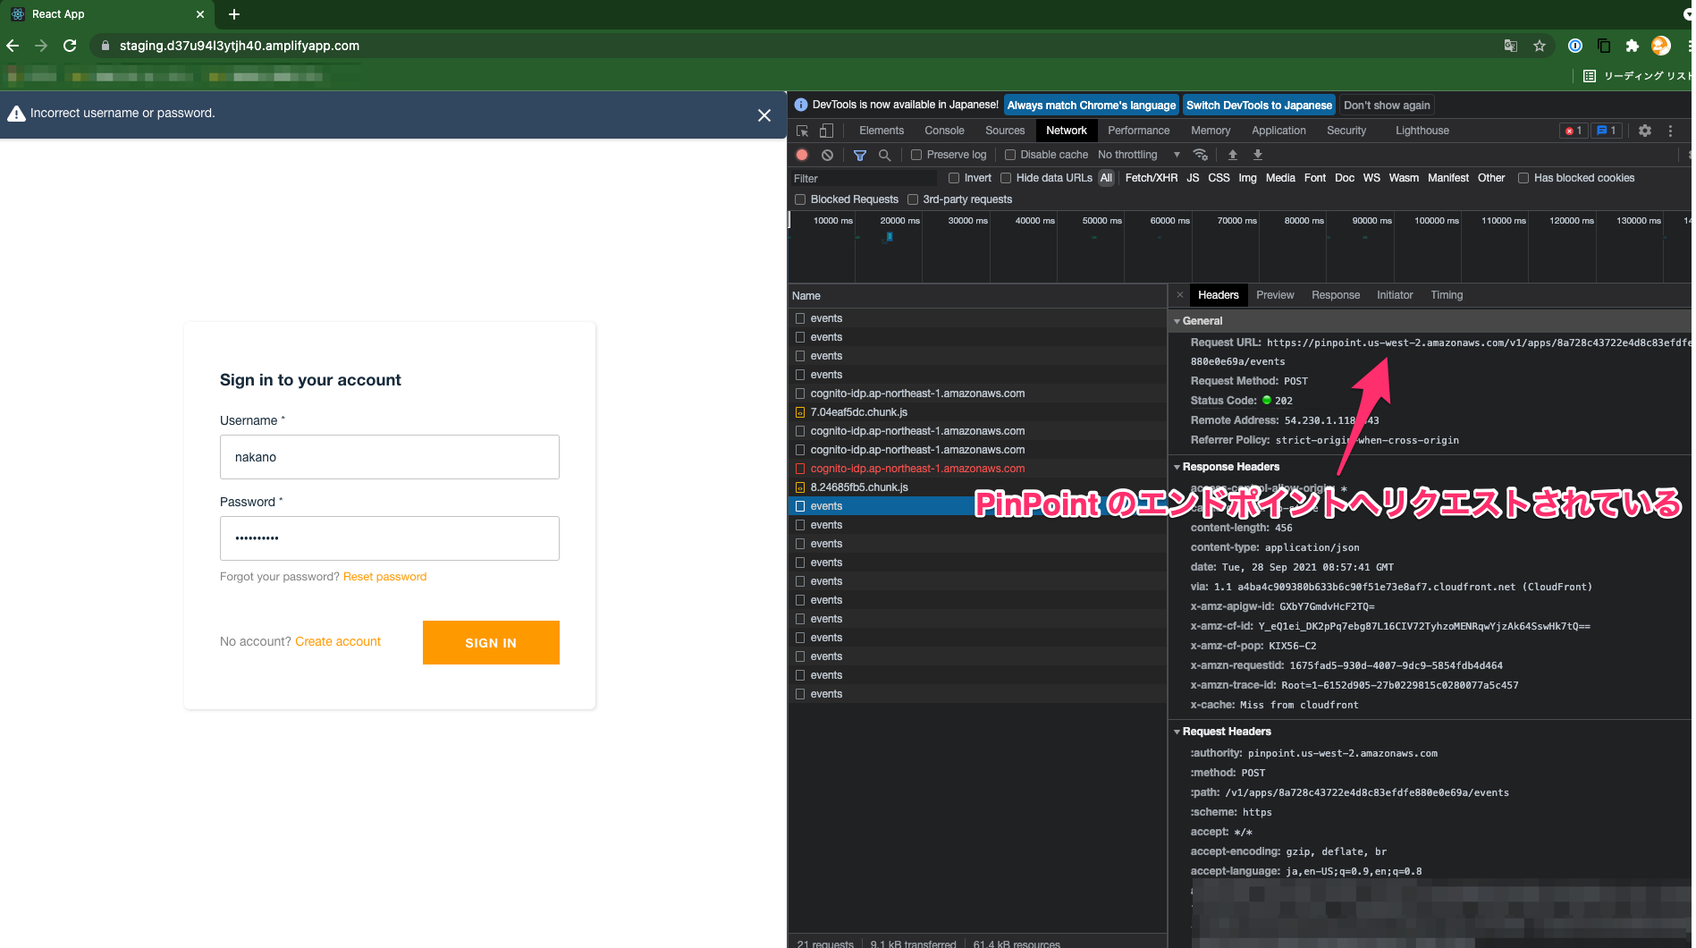Screen dimensions: 1696x948
Task: Check Has blocked cookies option
Action: coord(1523,178)
